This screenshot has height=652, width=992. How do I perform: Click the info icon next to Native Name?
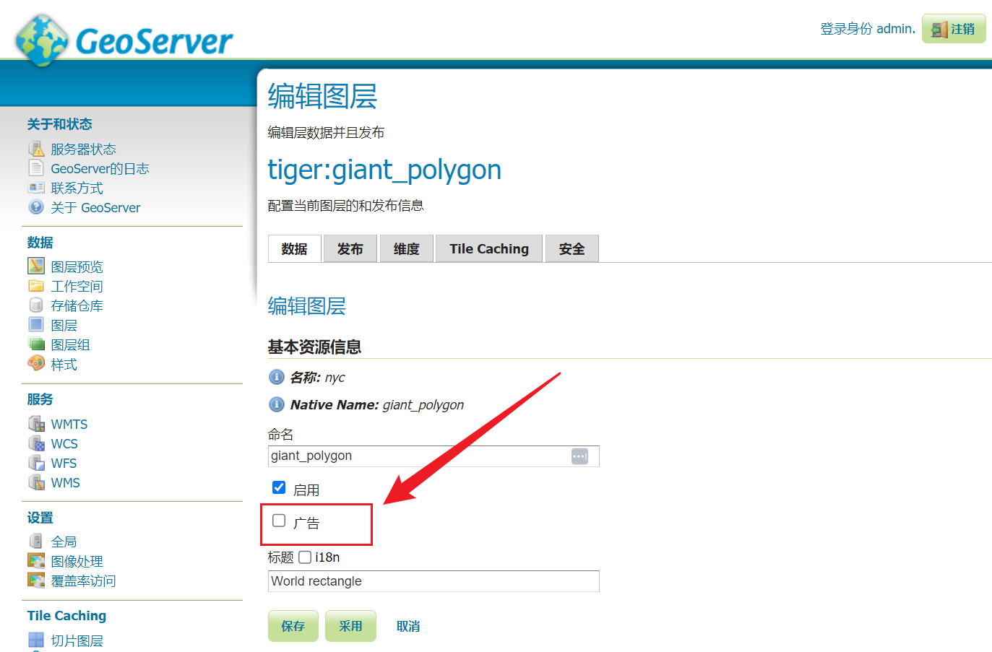276,404
